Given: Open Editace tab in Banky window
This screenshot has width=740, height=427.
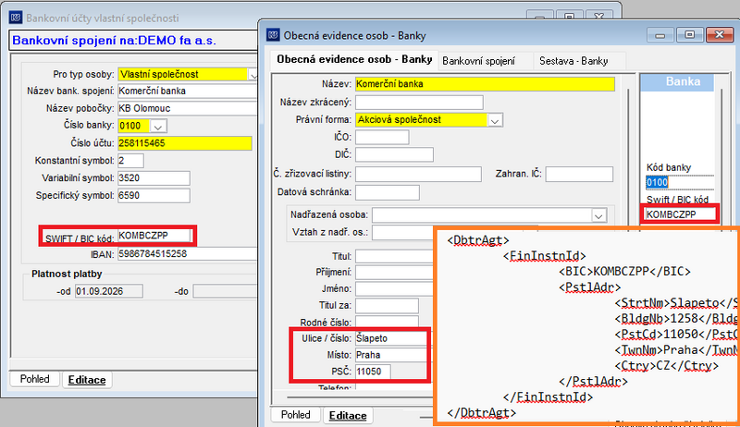Looking at the screenshot, I should tap(348, 415).
